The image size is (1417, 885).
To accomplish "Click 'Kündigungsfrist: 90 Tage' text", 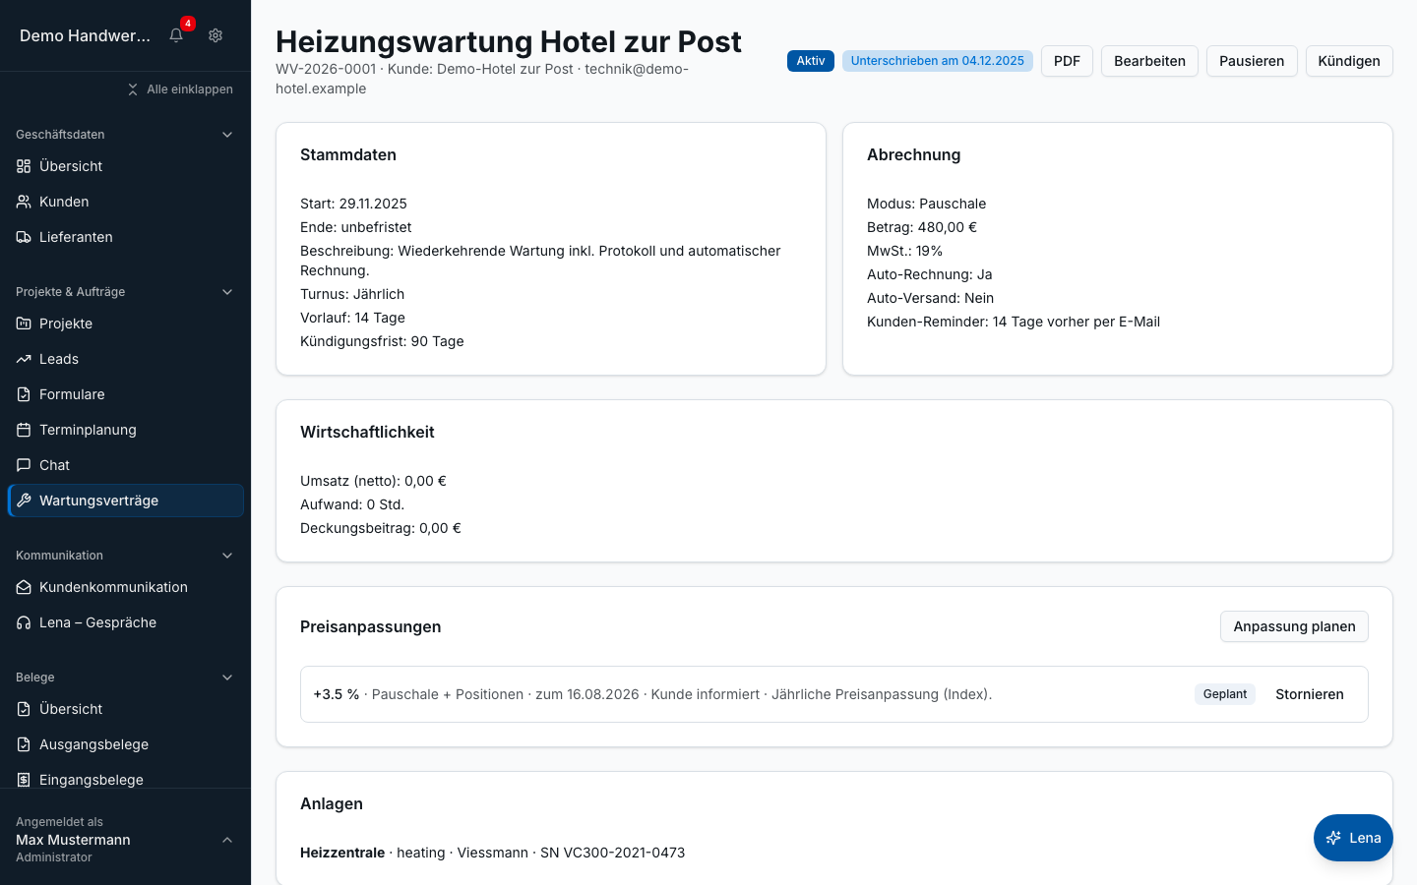I will [382, 341].
